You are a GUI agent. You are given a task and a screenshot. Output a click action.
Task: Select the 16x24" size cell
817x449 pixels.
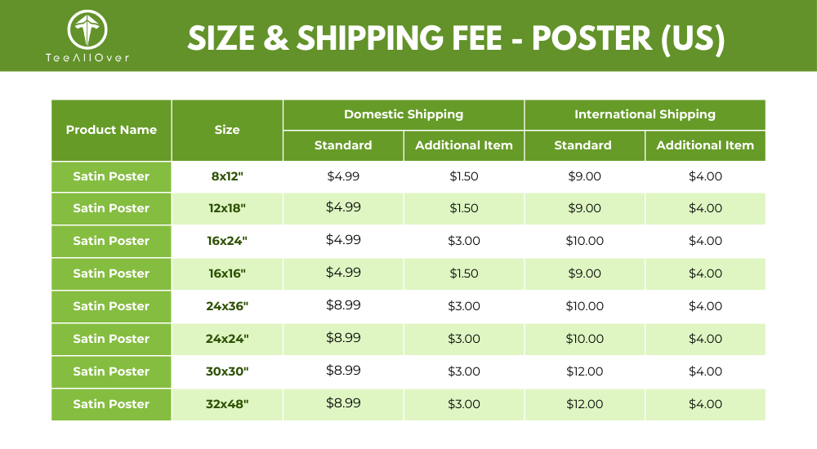click(x=227, y=241)
